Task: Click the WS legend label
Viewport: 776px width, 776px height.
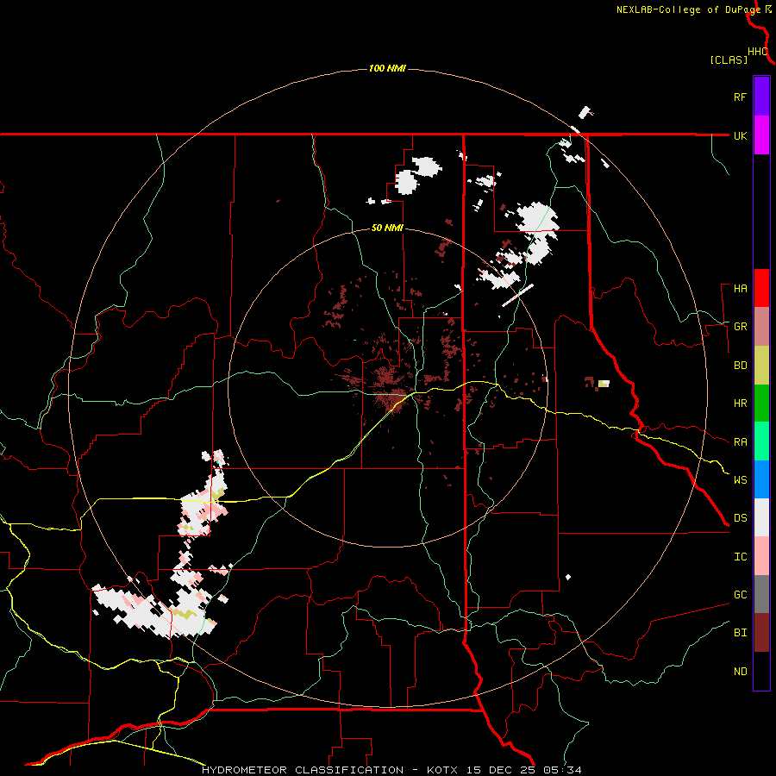Action: pos(740,480)
